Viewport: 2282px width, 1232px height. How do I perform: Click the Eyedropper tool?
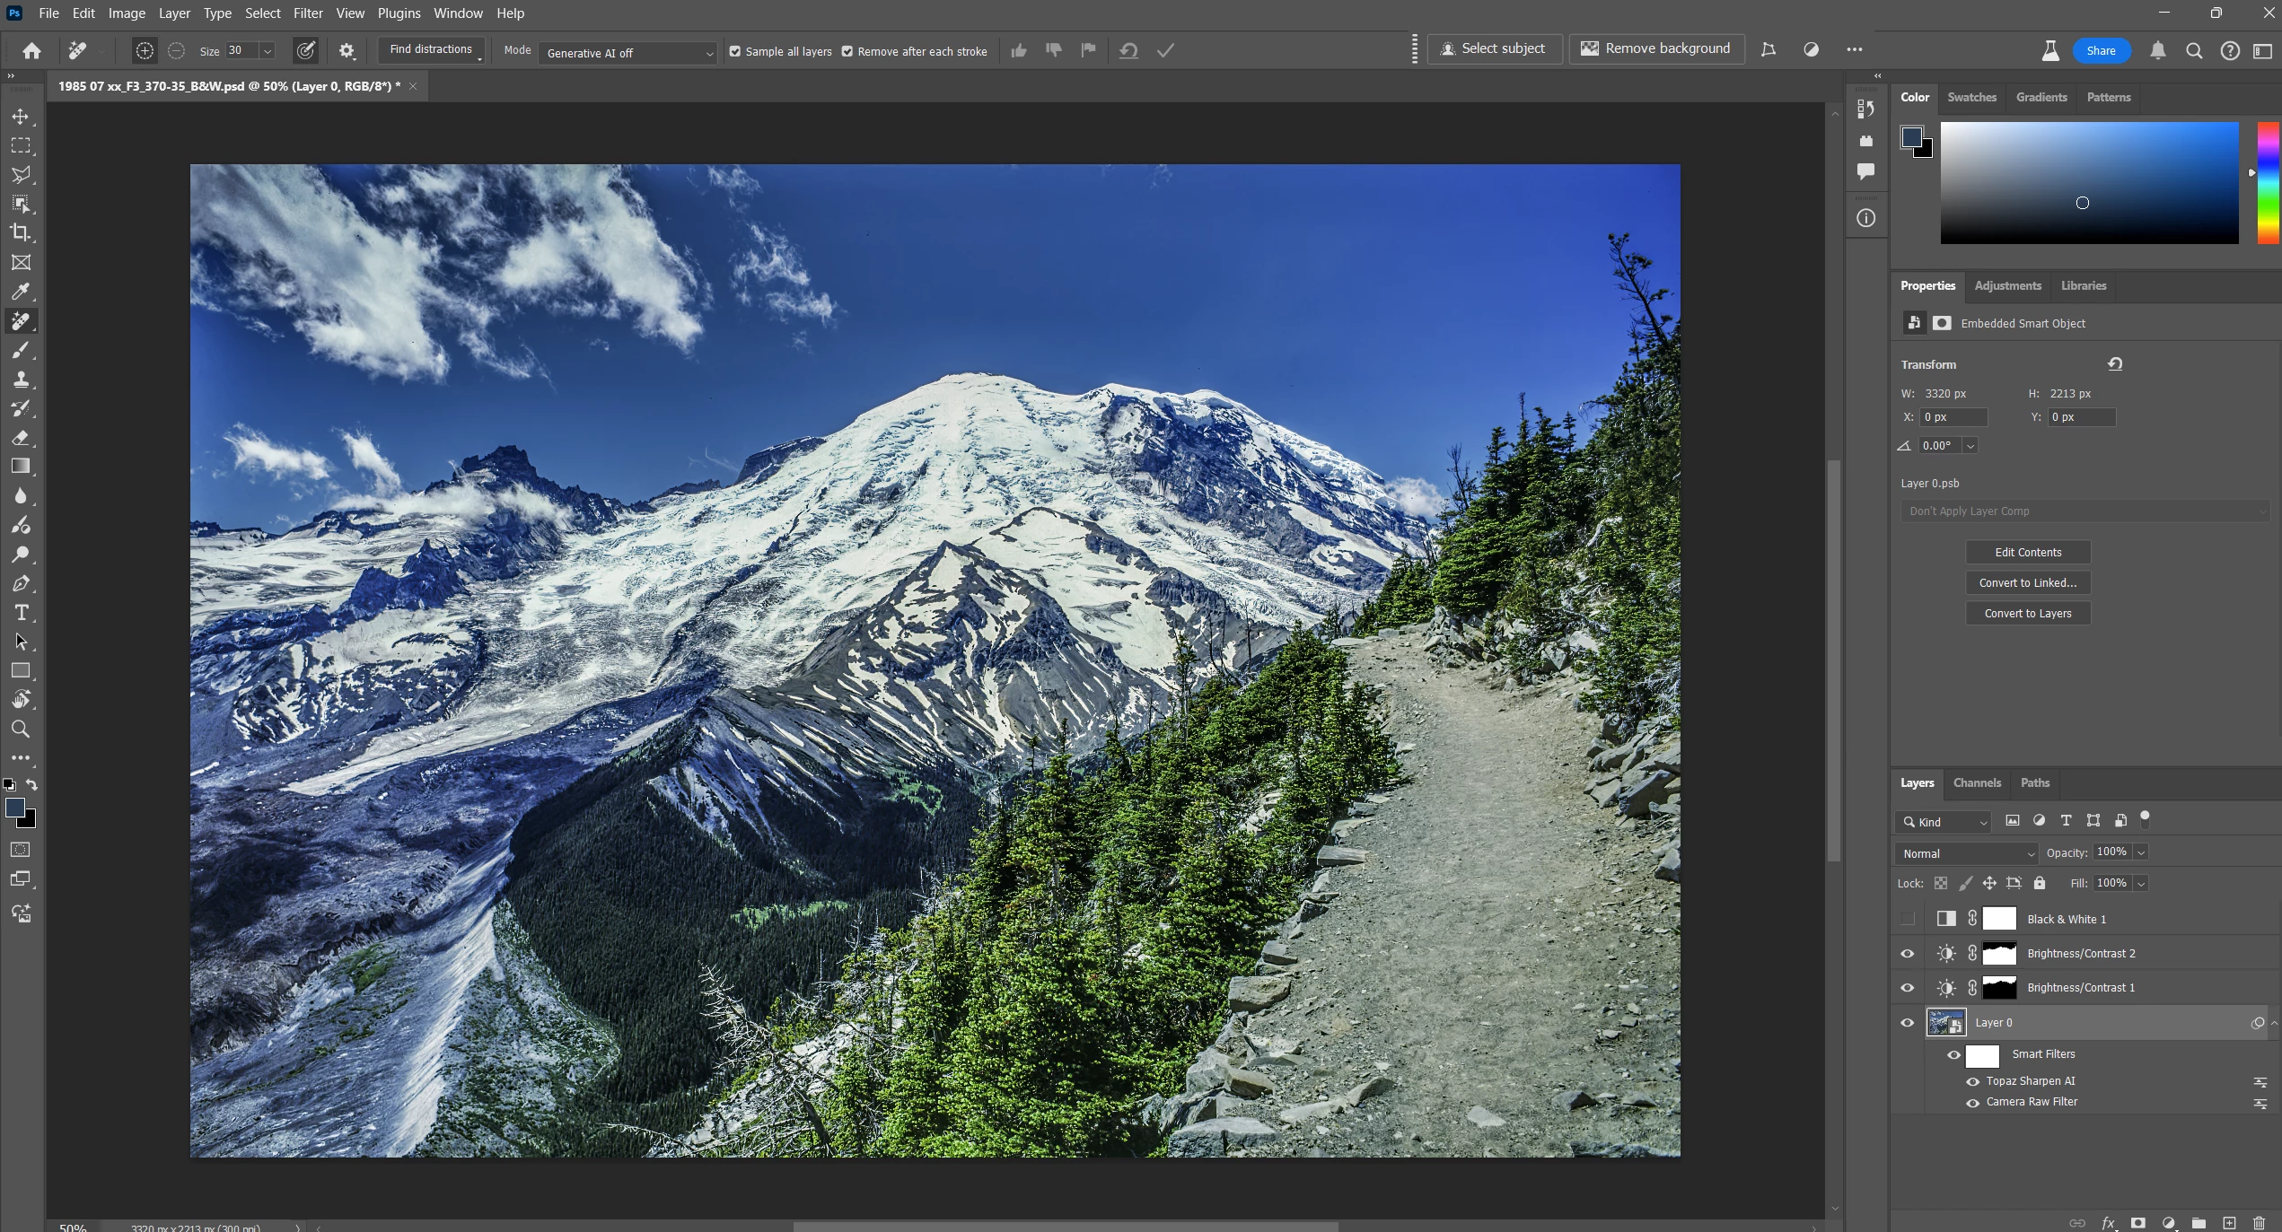click(21, 292)
